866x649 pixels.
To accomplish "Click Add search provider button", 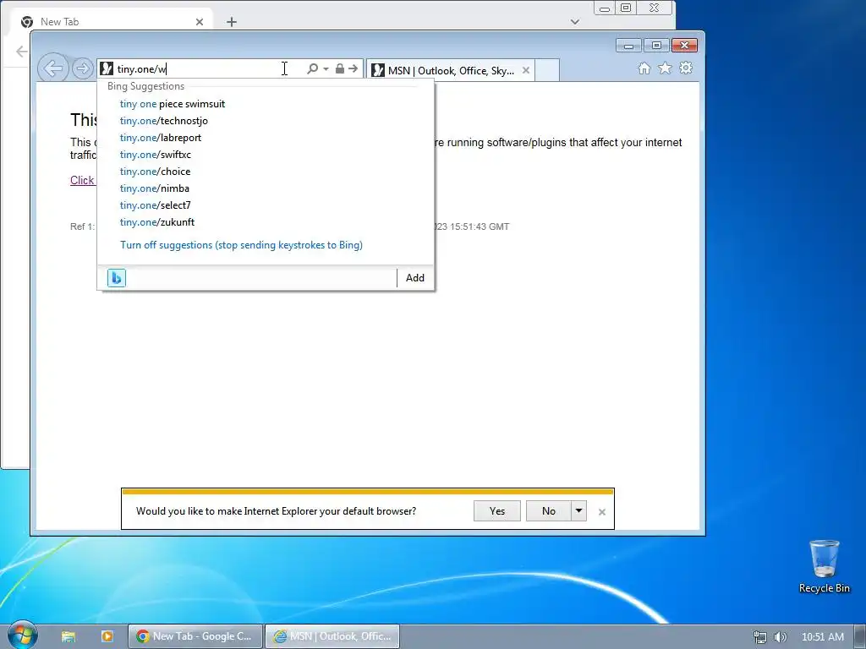I will pyautogui.click(x=414, y=277).
